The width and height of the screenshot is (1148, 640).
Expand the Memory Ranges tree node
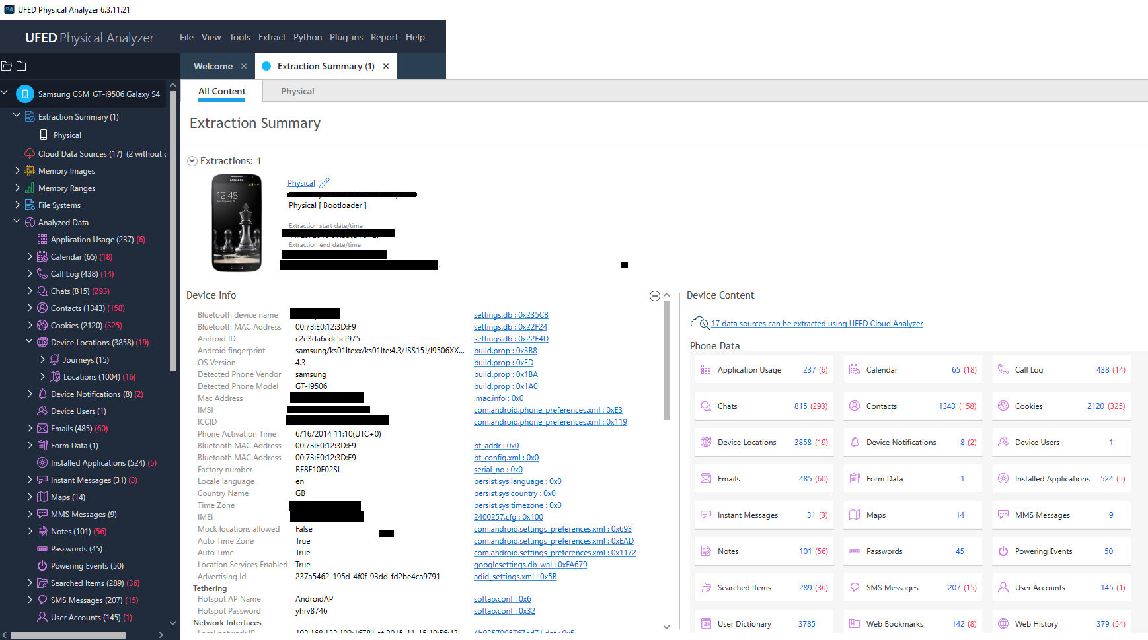coord(17,188)
